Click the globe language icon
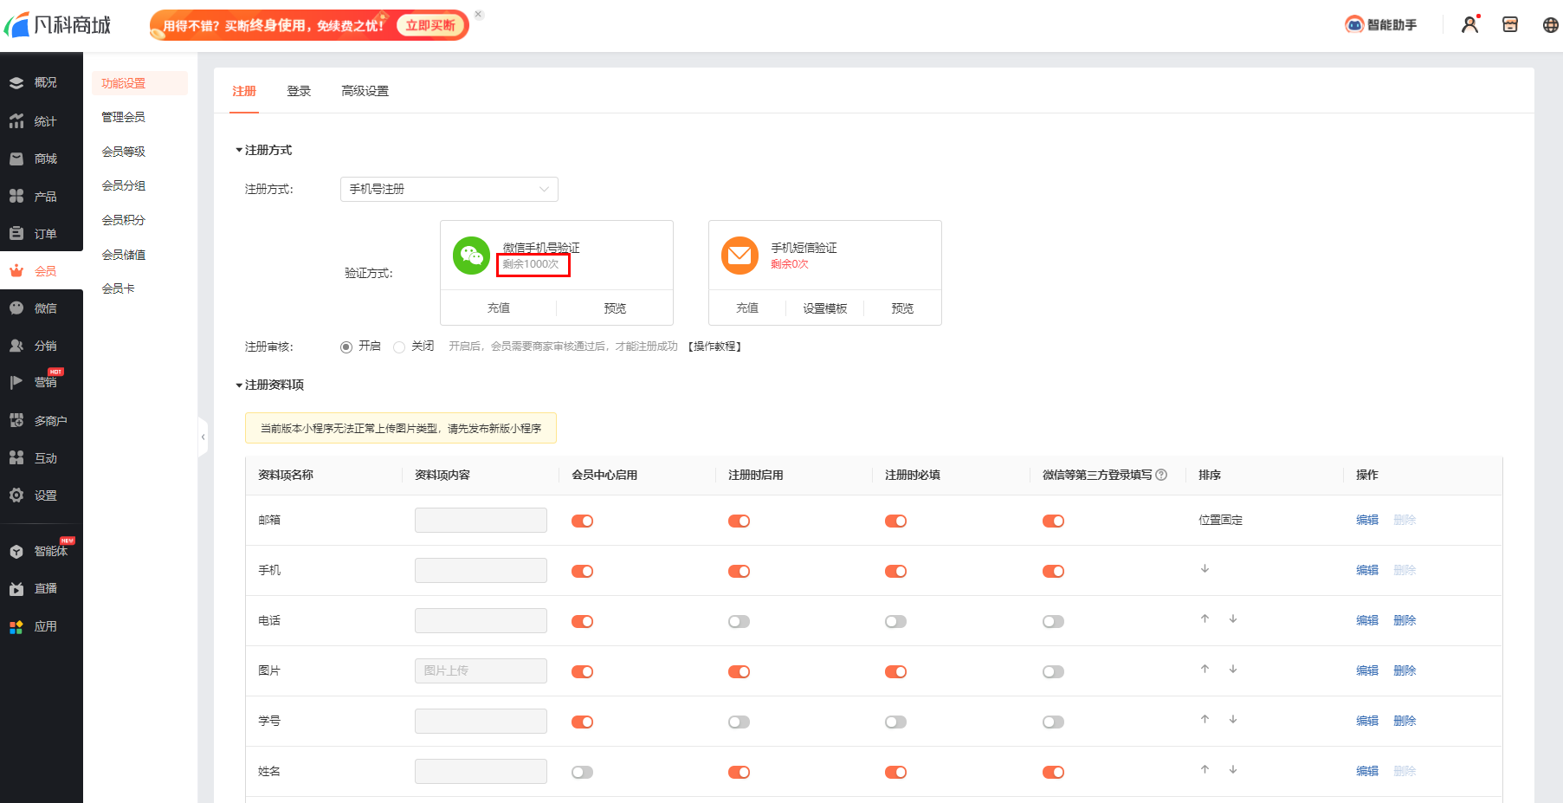 [x=1550, y=25]
